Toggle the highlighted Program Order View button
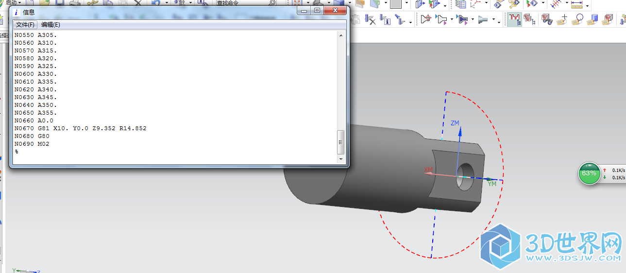The height and width of the screenshot is (273, 626). pos(514,19)
